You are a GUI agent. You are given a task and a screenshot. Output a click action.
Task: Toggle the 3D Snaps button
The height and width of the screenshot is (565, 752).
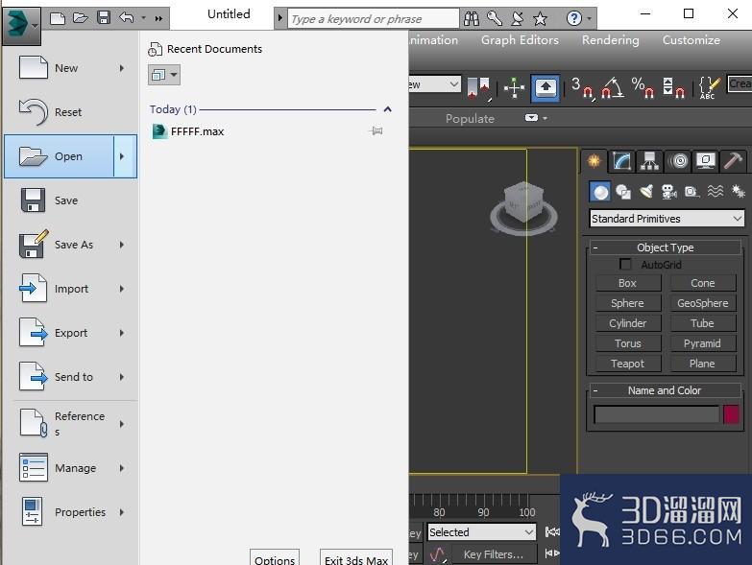tap(582, 87)
